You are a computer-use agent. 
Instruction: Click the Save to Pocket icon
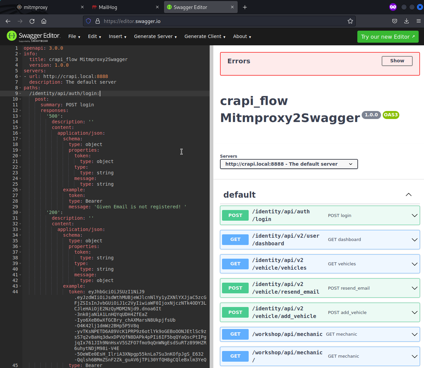point(395,21)
